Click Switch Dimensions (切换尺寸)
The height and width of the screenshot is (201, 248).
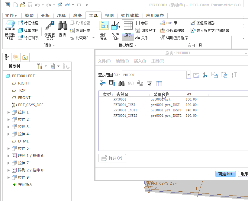(146, 30)
